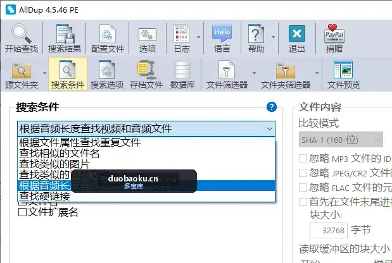Choose 查找相似的文件名 in the list

146,154
